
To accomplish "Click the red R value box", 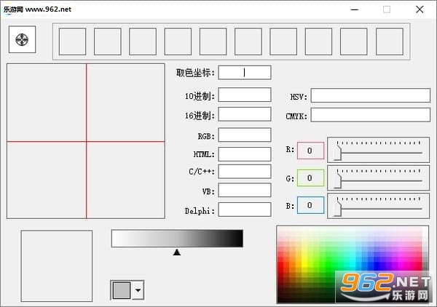I will coord(310,151).
